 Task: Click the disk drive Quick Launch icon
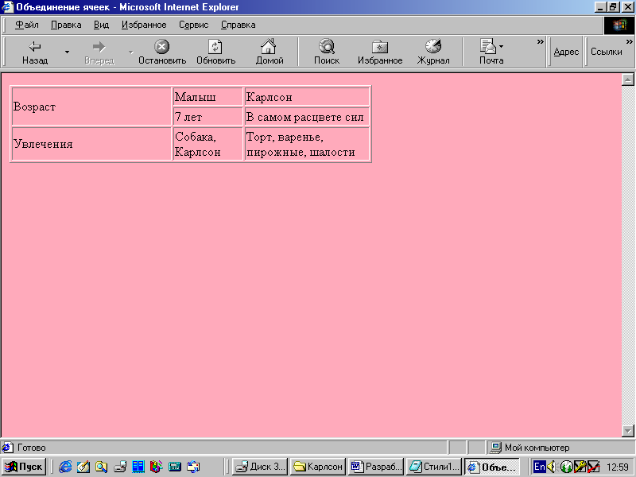coord(120,467)
